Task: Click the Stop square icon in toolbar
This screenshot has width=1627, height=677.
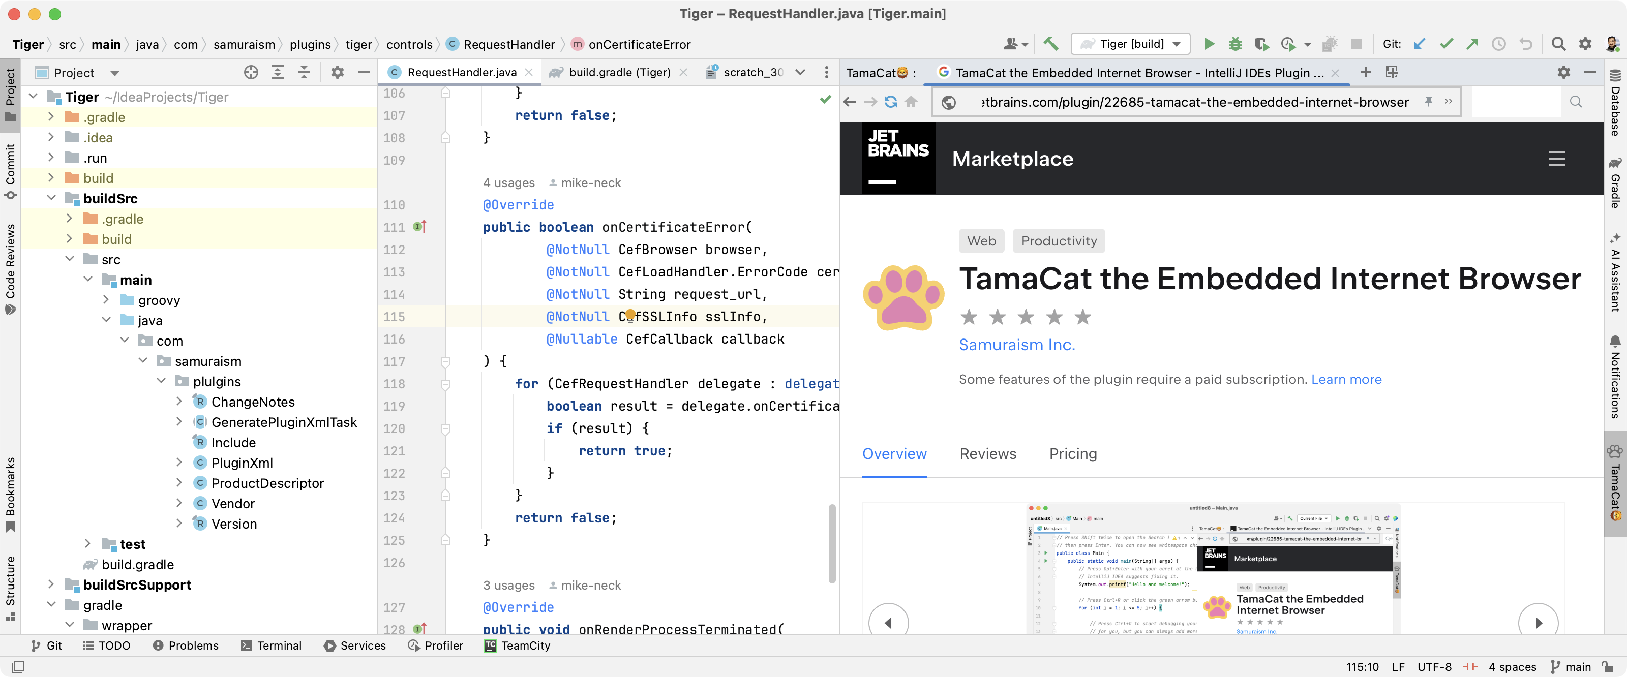Action: point(1355,44)
